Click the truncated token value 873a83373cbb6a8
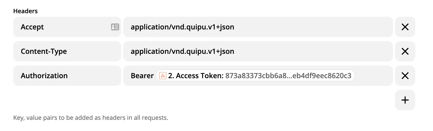The width and height of the screenshot is (433, 131). coord(256,76)
